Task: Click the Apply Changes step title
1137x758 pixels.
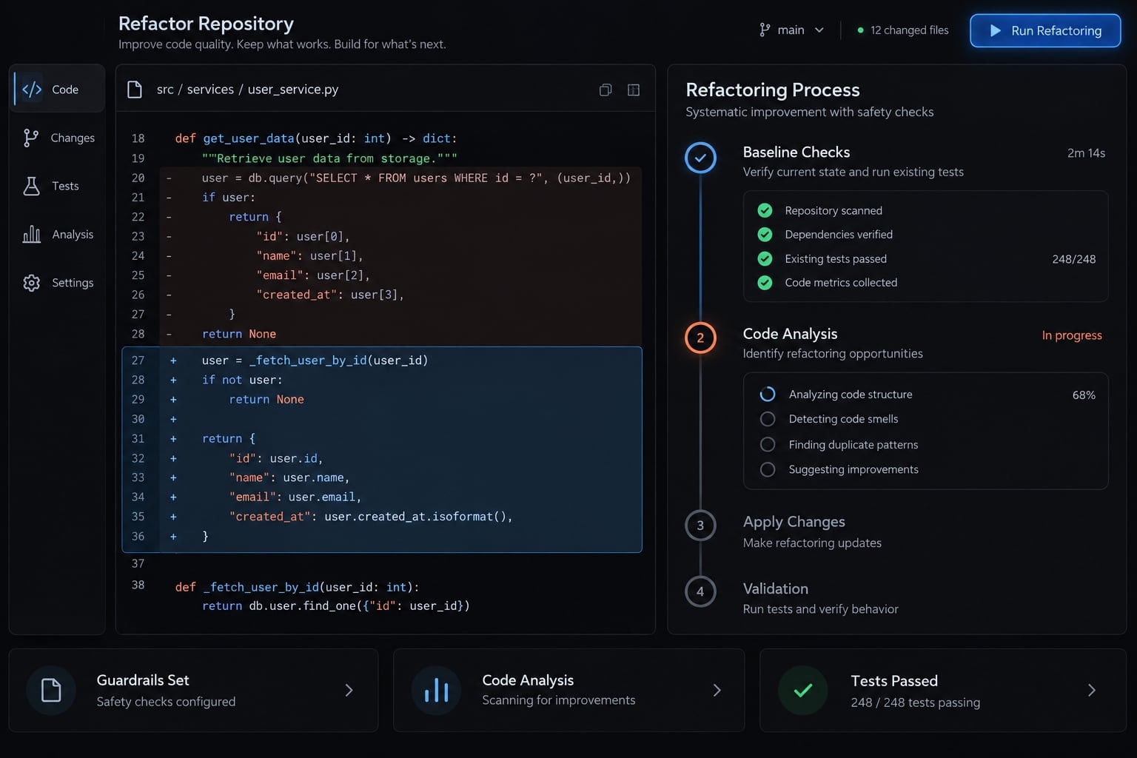Action: coord(794,522)
